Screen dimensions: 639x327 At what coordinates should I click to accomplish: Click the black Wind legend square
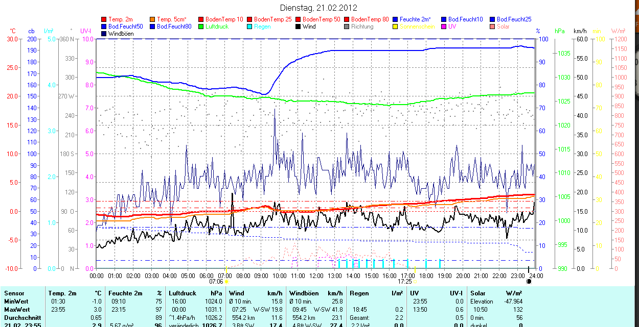pos(299,27)
